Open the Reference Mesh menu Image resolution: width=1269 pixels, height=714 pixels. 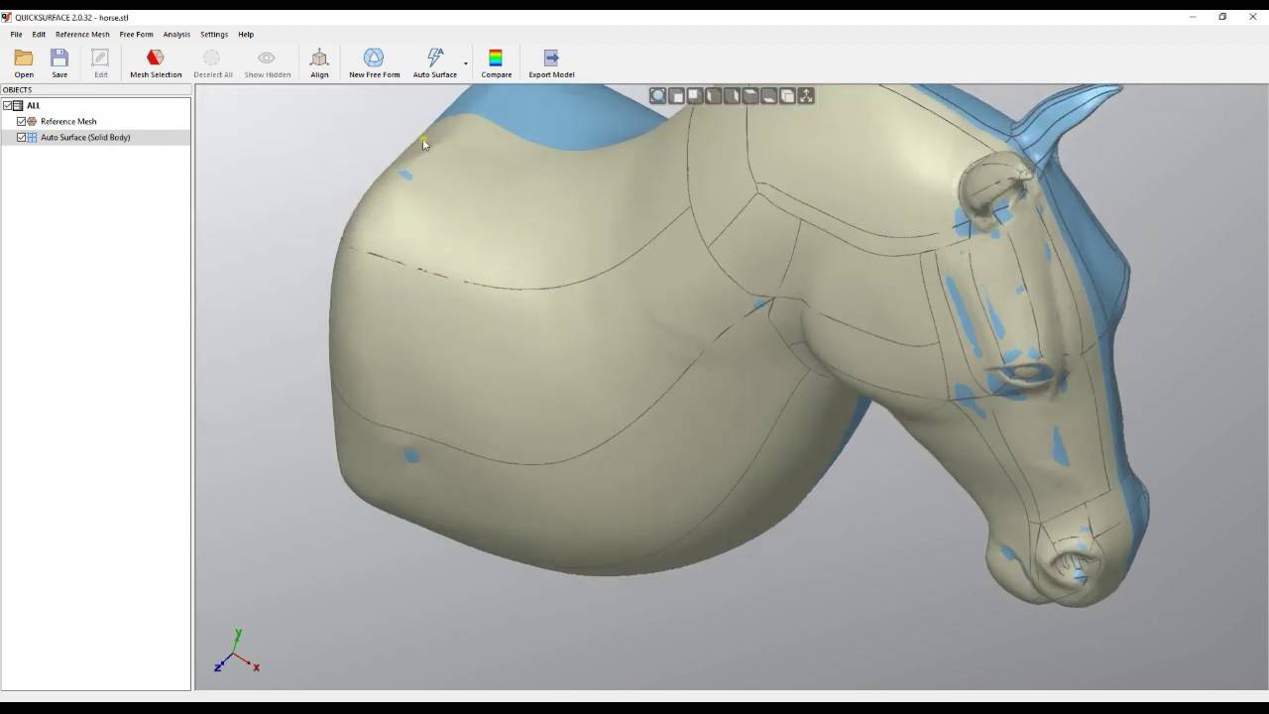pyautogui.click(x=82, y=35)
